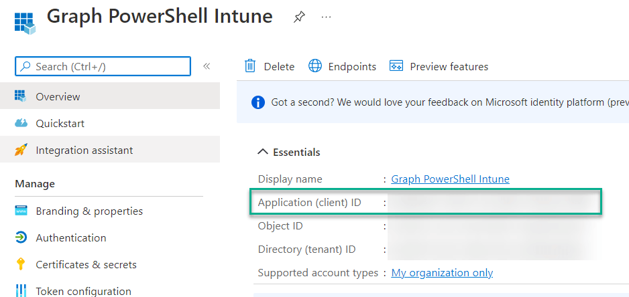
Task: Click the Authentication arrow icon
Action: point(21,237)
